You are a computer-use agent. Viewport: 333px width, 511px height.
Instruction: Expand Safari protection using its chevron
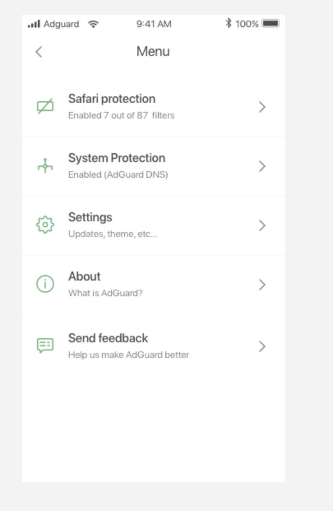pos(262,106)
